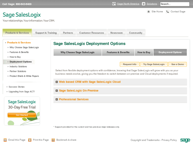This screenshot has width=193, height=144.
Task: Open sidebar Upgrading from Sage ACT! link
Action: [x=22, y=91]
